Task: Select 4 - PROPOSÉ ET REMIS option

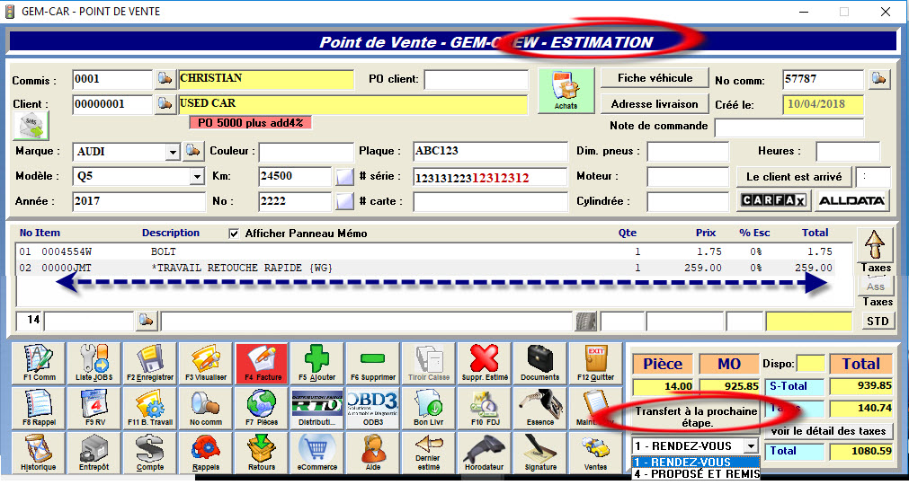Action: (695, 473)
